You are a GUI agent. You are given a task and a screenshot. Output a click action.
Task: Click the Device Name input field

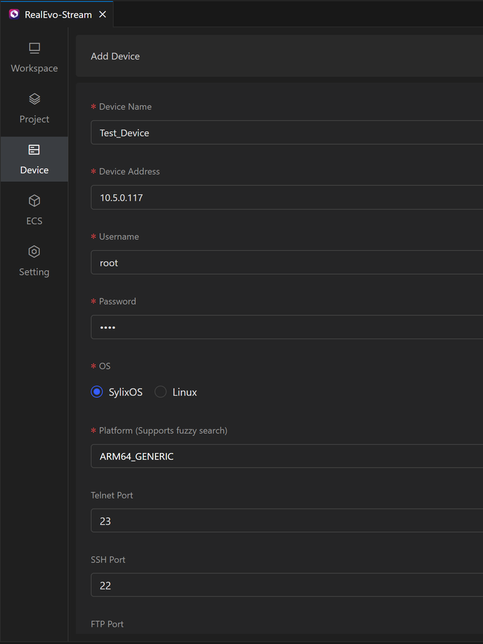click(287, 133)
